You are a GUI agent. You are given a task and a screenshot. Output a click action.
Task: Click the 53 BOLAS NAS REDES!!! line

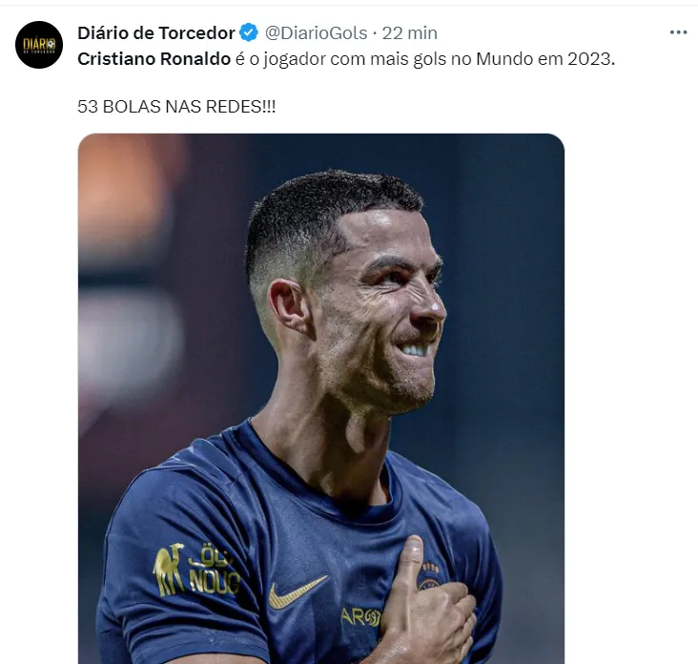pyautogui.click(x=176, y=107)
